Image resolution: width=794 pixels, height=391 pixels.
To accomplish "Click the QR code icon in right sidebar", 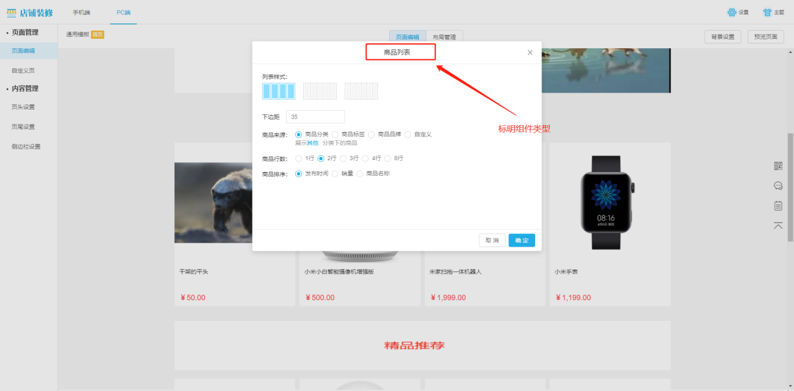I will click(778, 165).
